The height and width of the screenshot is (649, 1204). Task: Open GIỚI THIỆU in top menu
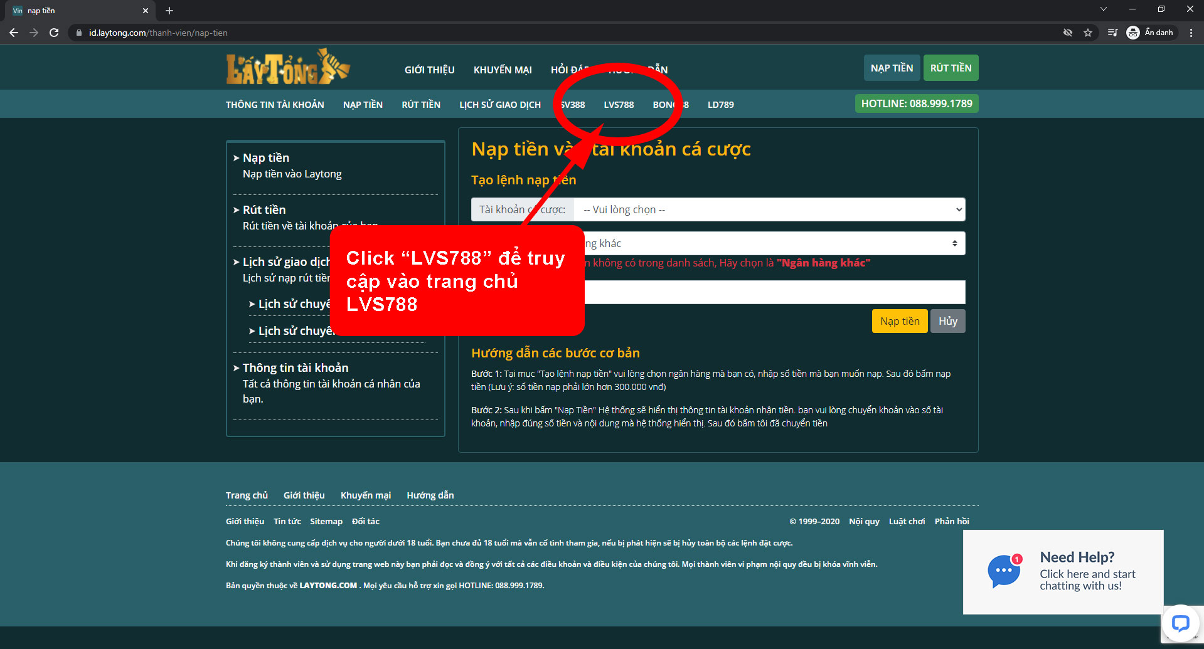pyautogui.click(x=430, y=70)
